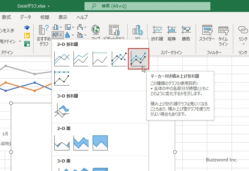Open the Slicer (スライサー) filter
249x171 pixels.
pyautogui.click(x=207, y=34)
